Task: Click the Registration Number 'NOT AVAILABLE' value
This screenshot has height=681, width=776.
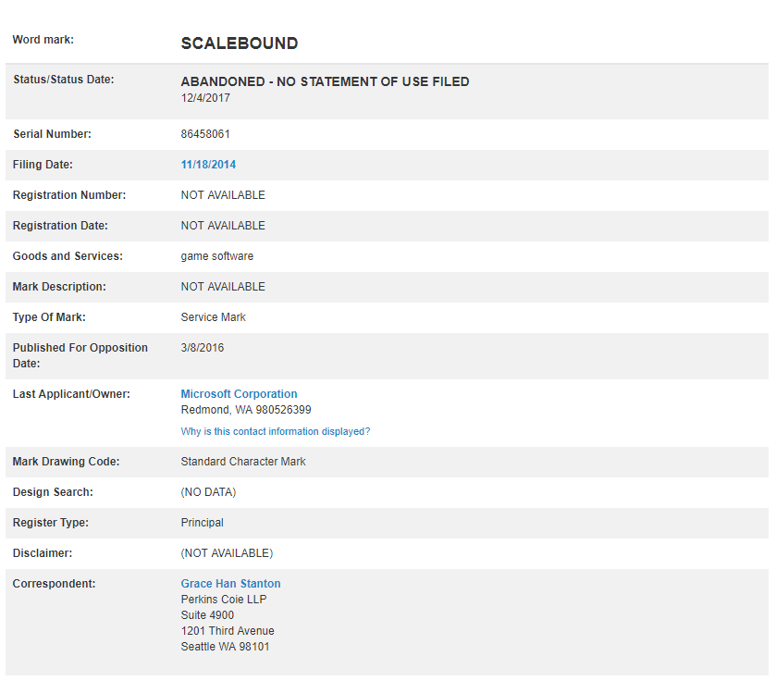Action: (x=223, y=195)
